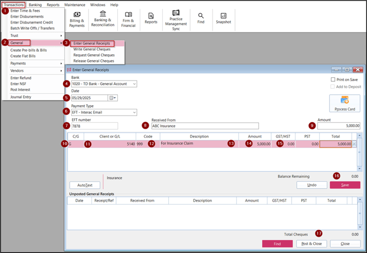This screenshot has width=367, height=253.
Task: Toggle Add to Deposit checkbox
Action: pos(332,87)
